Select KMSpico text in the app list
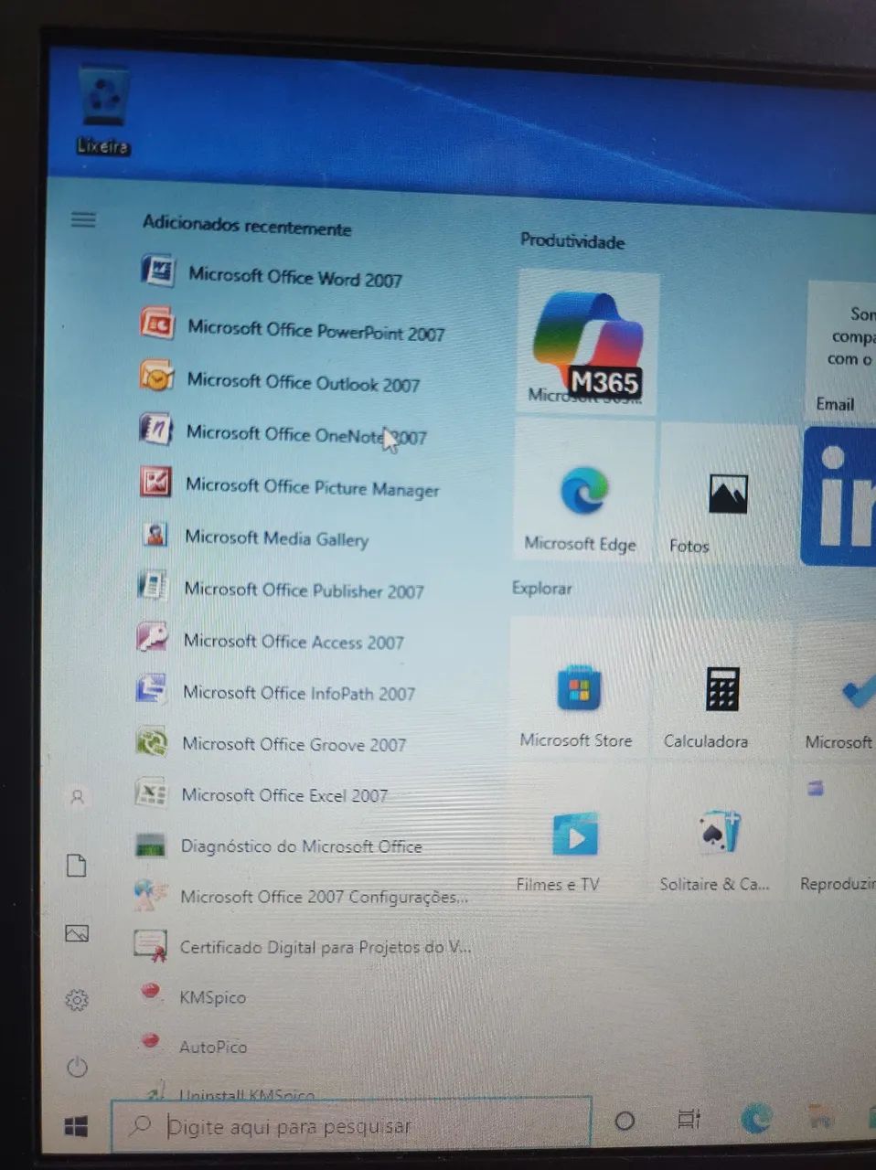 point(213,997)
